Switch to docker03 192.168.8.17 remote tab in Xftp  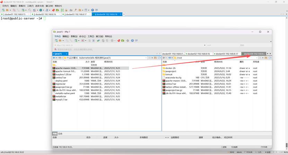coord(227,54)
